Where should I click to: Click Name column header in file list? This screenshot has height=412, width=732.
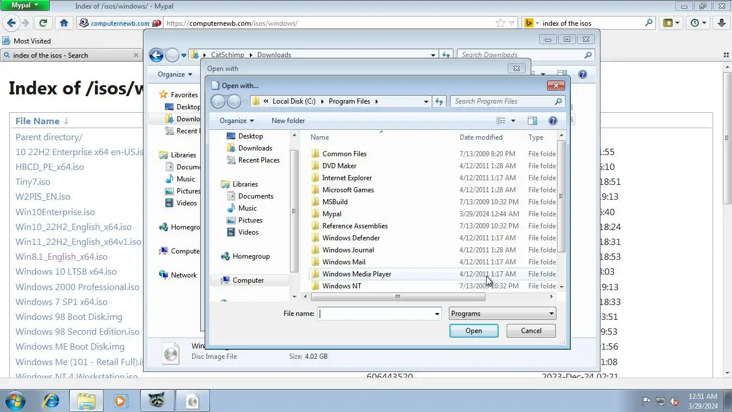coord(382,137)
